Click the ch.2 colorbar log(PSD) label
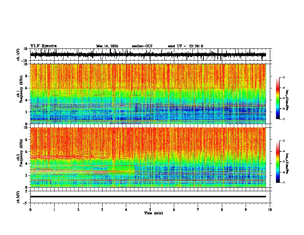This screenshot has width=304, height=235. 288,163
